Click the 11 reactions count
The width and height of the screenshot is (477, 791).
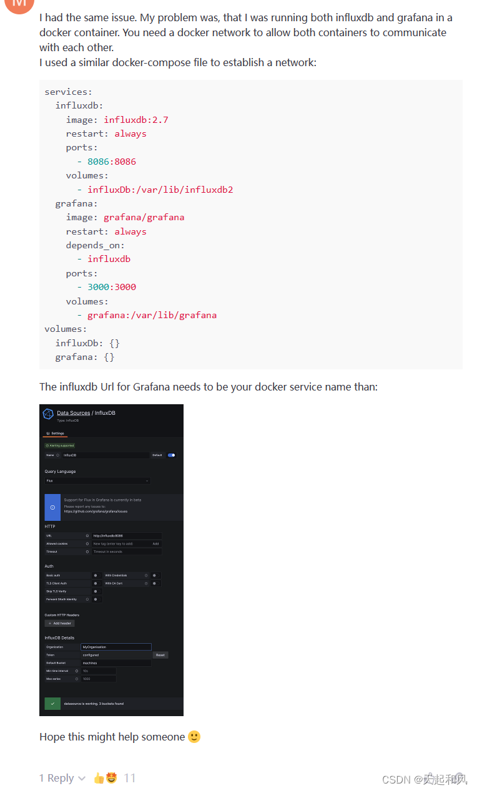pyautogui.click(x=129, y=778)
